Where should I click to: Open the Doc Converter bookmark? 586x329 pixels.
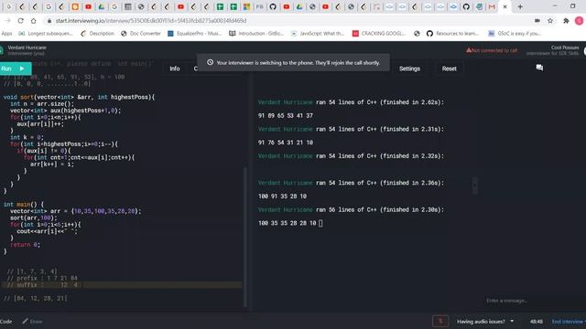pyautogui.click(x=141, y=34)
